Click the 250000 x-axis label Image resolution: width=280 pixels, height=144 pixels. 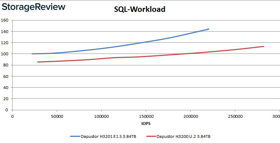(x=235, y=116)
